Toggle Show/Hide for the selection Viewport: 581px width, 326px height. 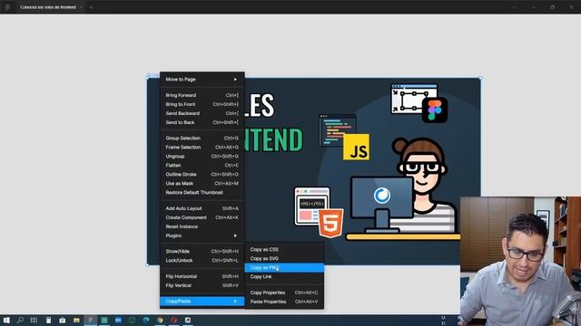[202, 252]
